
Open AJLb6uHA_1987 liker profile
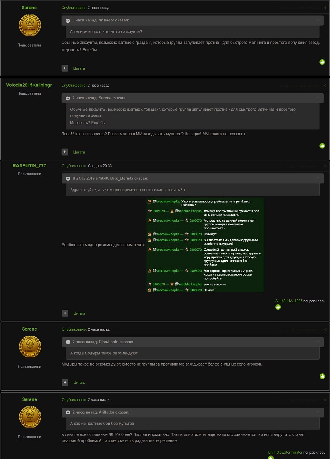(289, 301)
